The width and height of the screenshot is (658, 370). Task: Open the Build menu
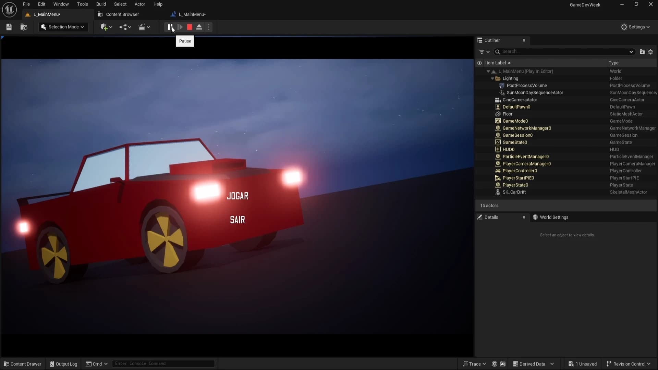point(101,4)
